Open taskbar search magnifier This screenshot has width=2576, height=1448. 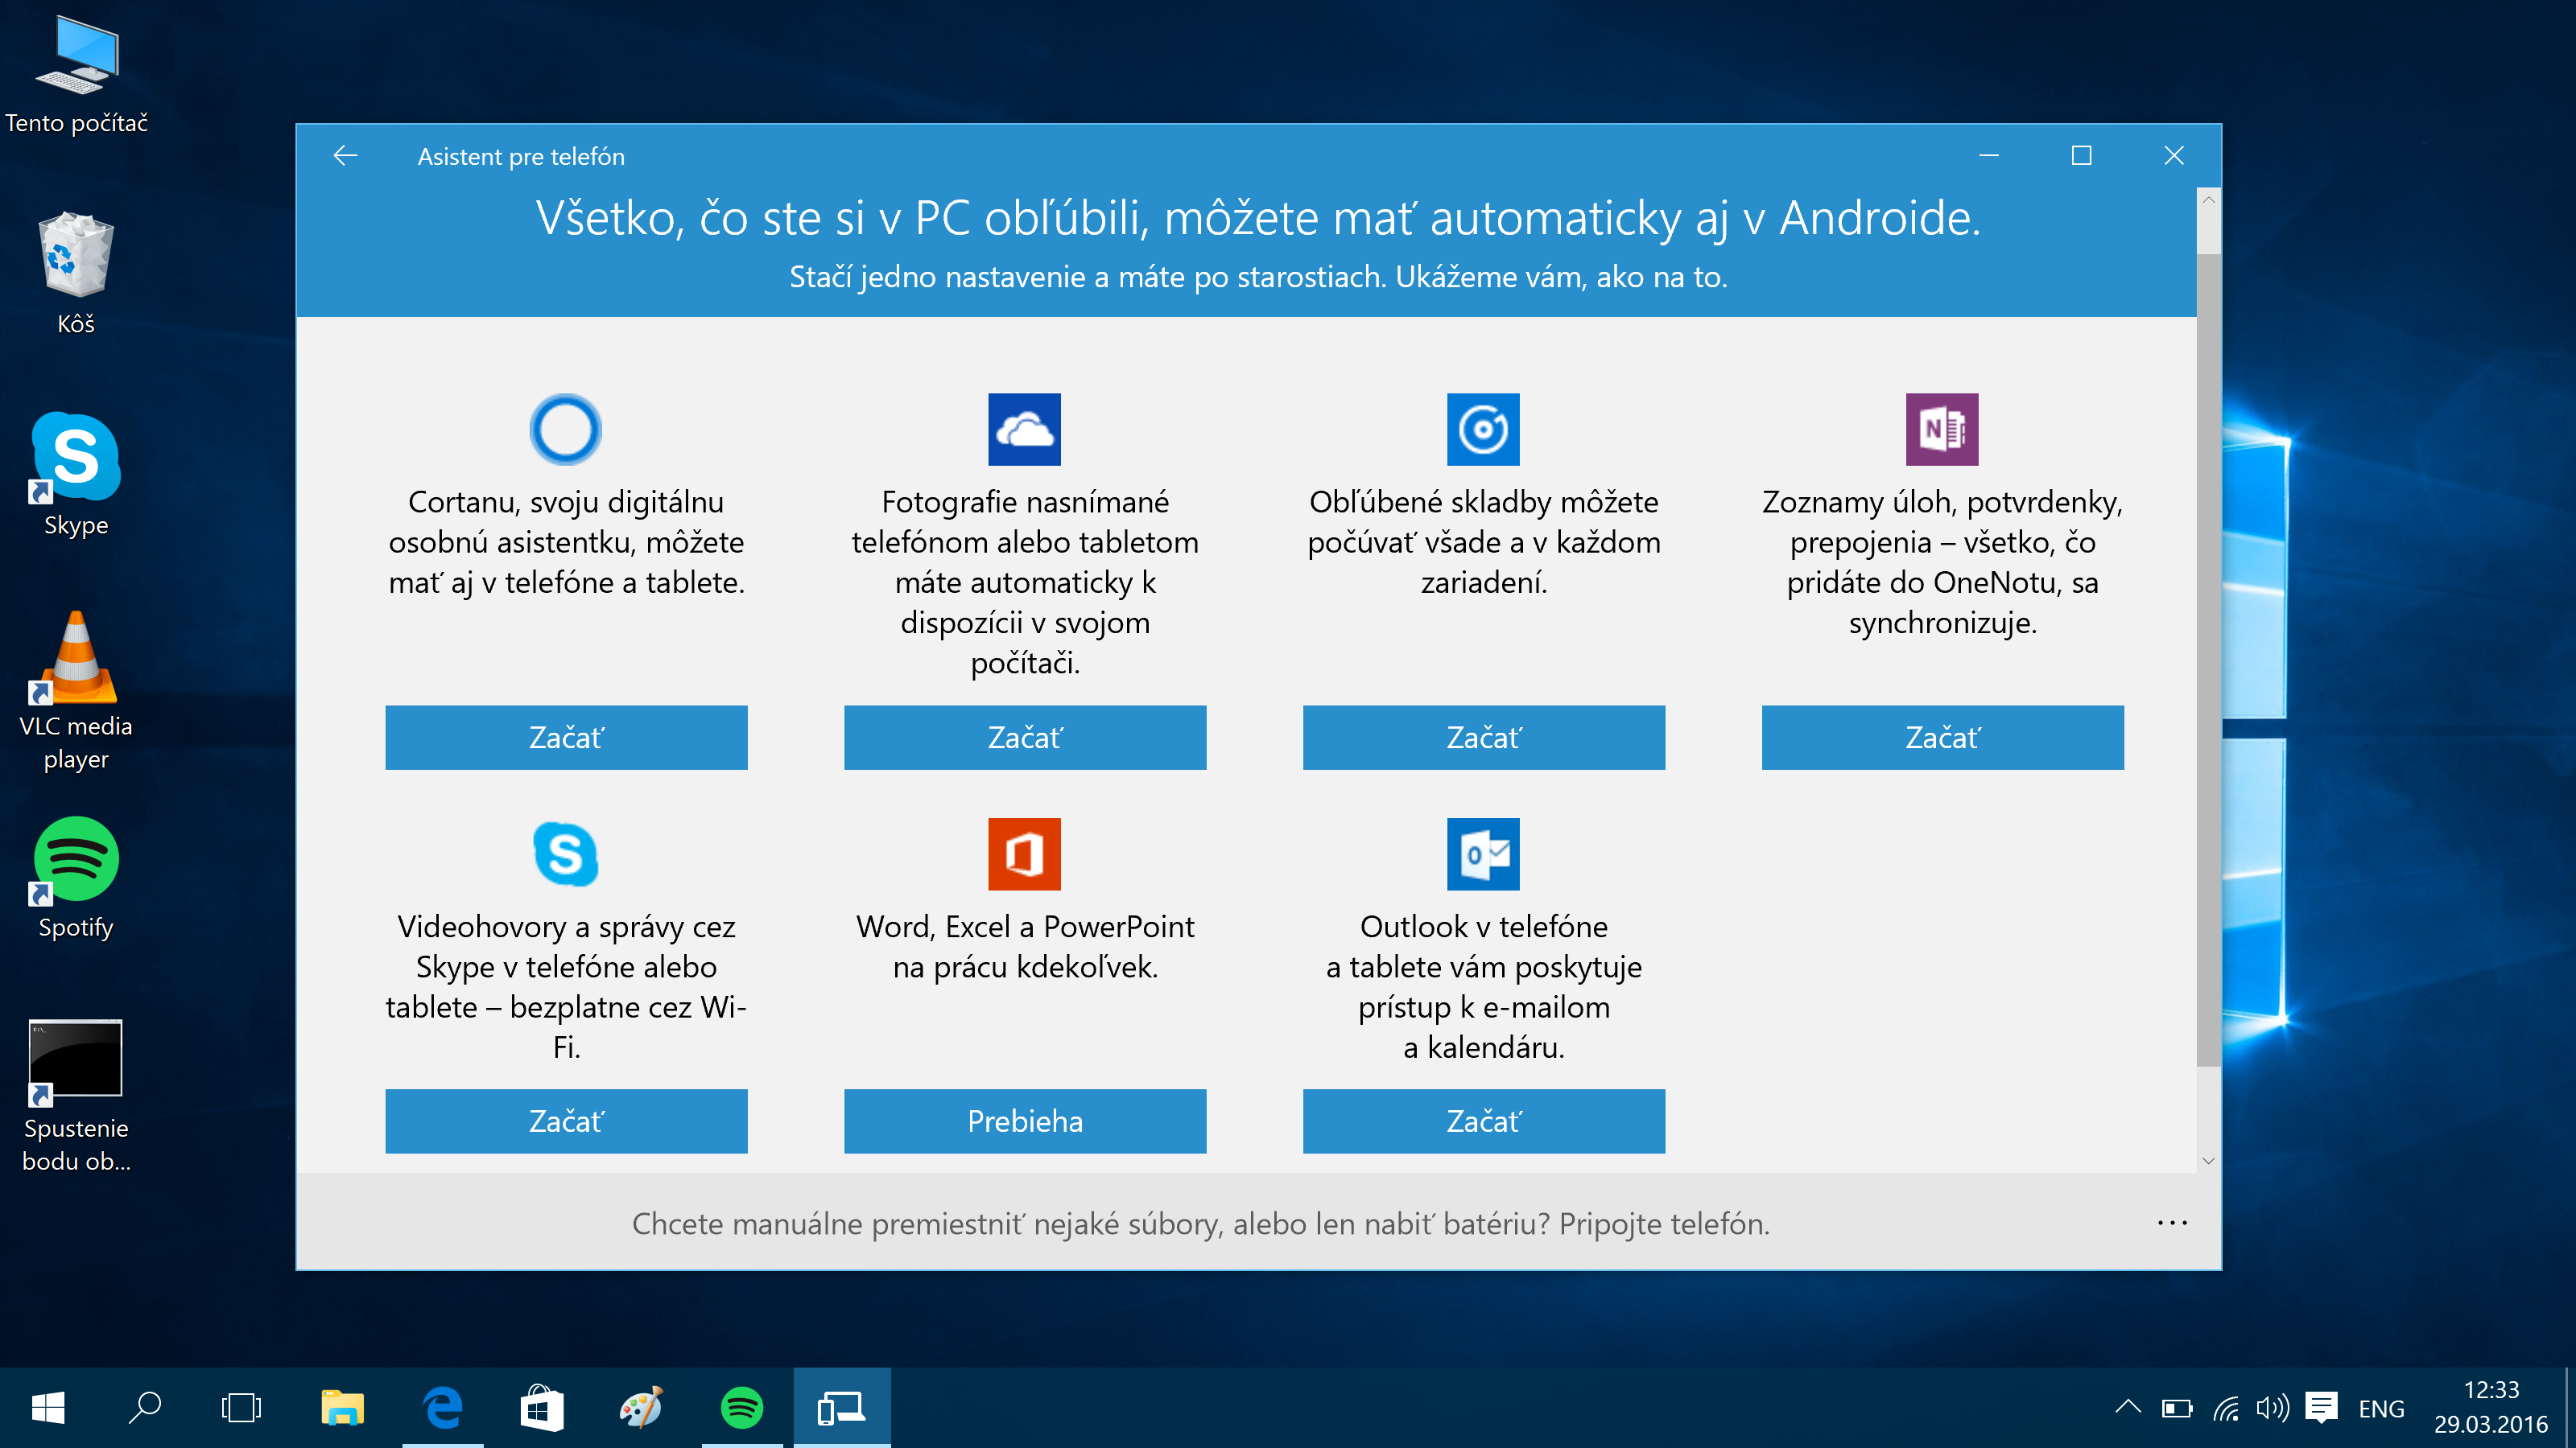(145, 1408)
